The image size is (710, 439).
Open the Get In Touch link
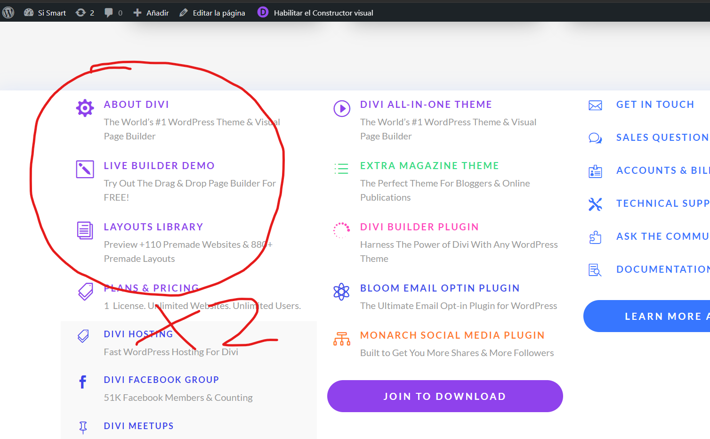pos(655,105)
